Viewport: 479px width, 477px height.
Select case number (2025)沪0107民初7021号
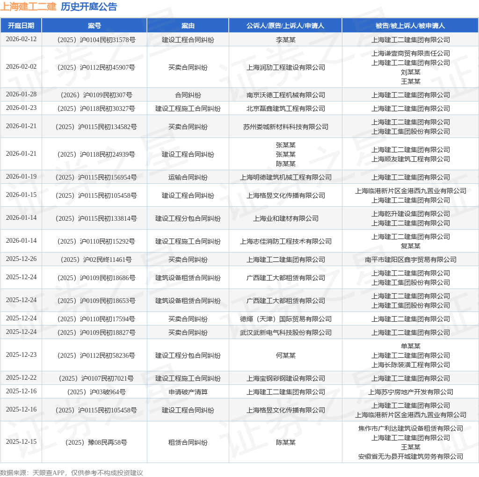(x=96, y=378)
